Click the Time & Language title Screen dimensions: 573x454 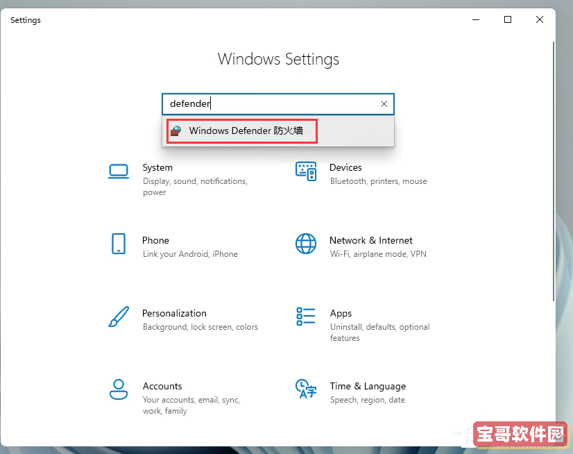coord(368,387)
